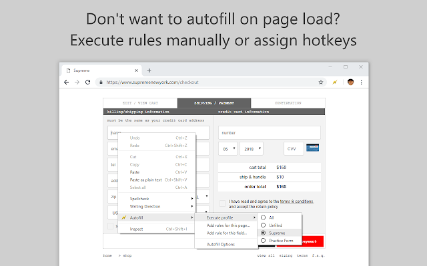The height and width of the screenshot is (266, 427).
Task: Click the browser back arrow
Action: click(66, 82)
